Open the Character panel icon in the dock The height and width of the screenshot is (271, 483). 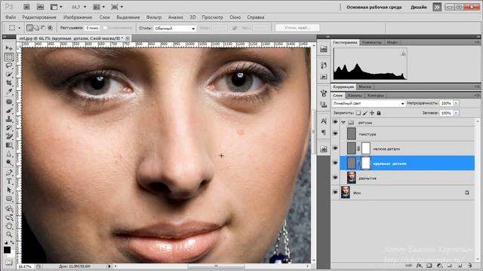(x=324, y=121)
